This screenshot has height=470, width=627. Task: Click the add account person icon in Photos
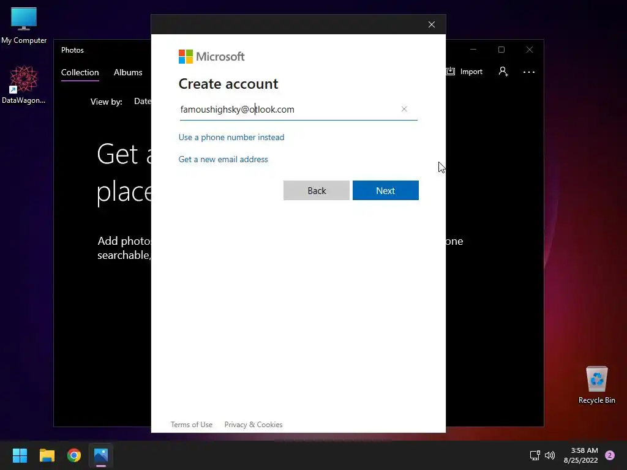[503, 72]
